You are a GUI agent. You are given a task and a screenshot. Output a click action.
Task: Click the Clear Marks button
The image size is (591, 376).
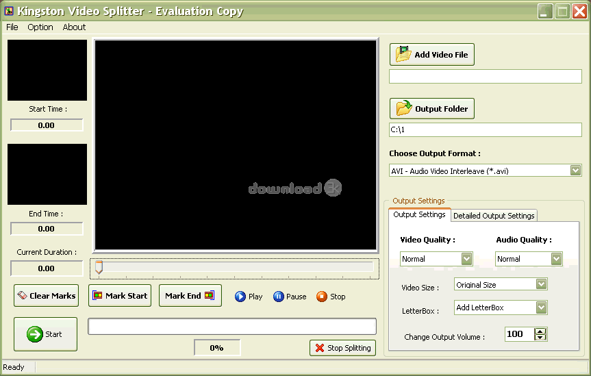pyautogui.click(x=47, y=296)
